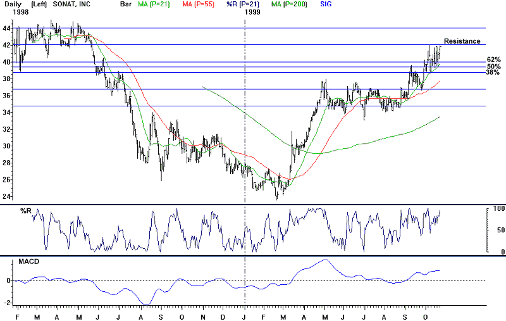Click the 'F' month label under 1999
Viewport: 506px width, 321px height.
263,317
